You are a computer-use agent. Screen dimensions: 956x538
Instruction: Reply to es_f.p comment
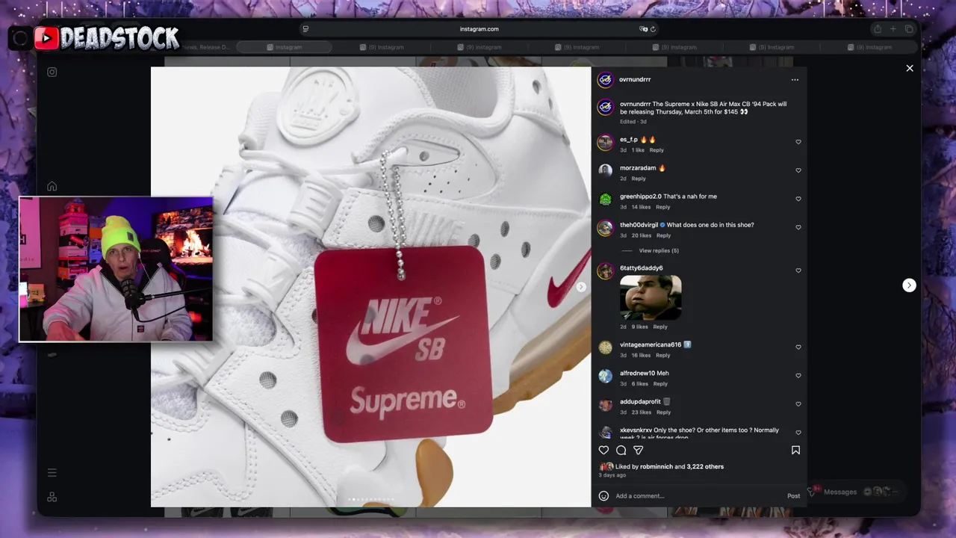click(657, 150)
